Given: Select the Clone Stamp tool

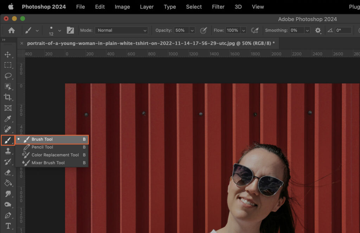Looking at the screenshot, I should (8, 151).
